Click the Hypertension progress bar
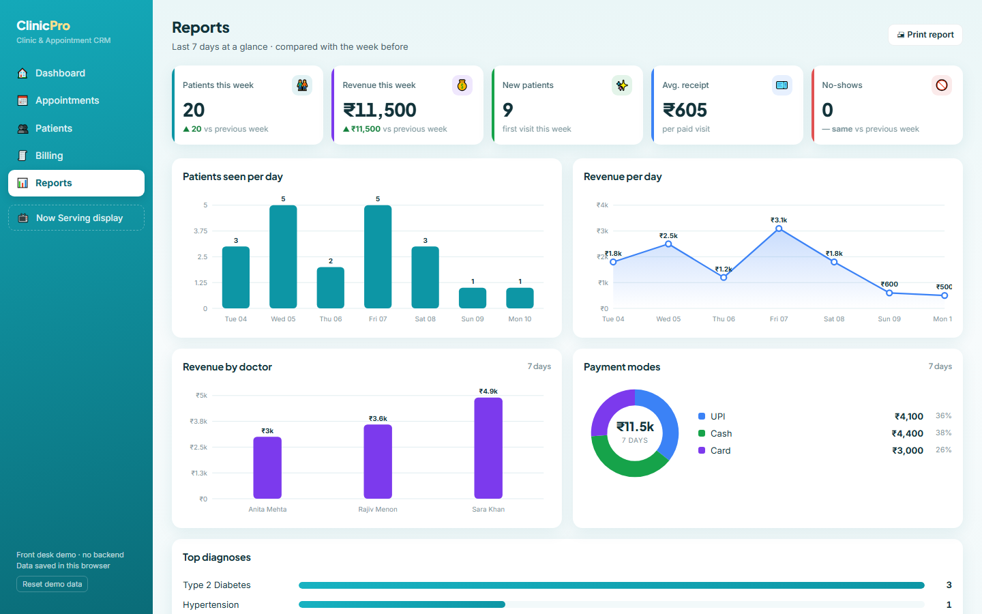 [612, 604]
